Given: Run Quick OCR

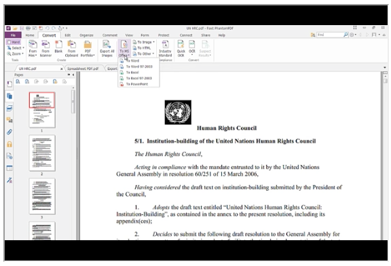Looking at the screenshot, I should click(x=181, y=48).
